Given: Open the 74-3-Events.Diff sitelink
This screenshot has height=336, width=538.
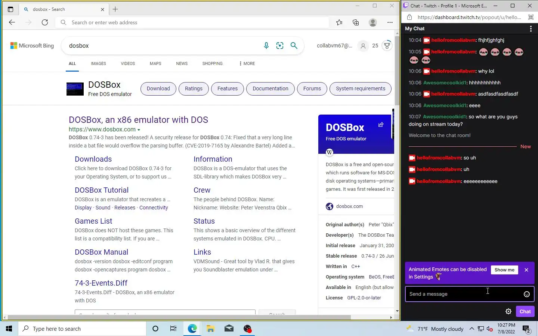Looking at the screenshot, I should click(x=101, y=283).
